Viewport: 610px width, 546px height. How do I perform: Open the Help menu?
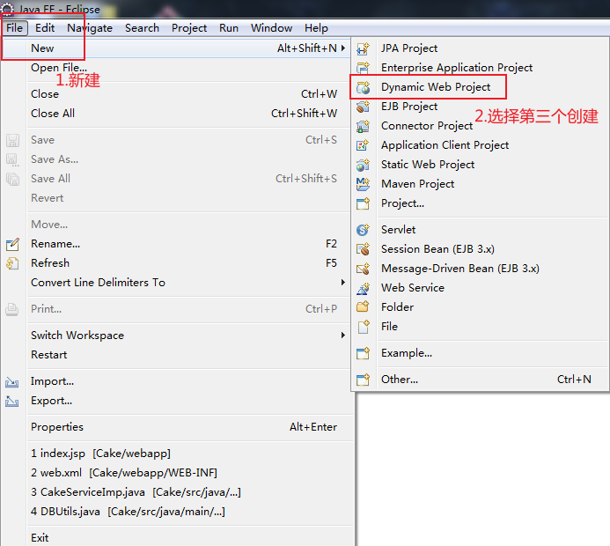click(x=316, y=28)
